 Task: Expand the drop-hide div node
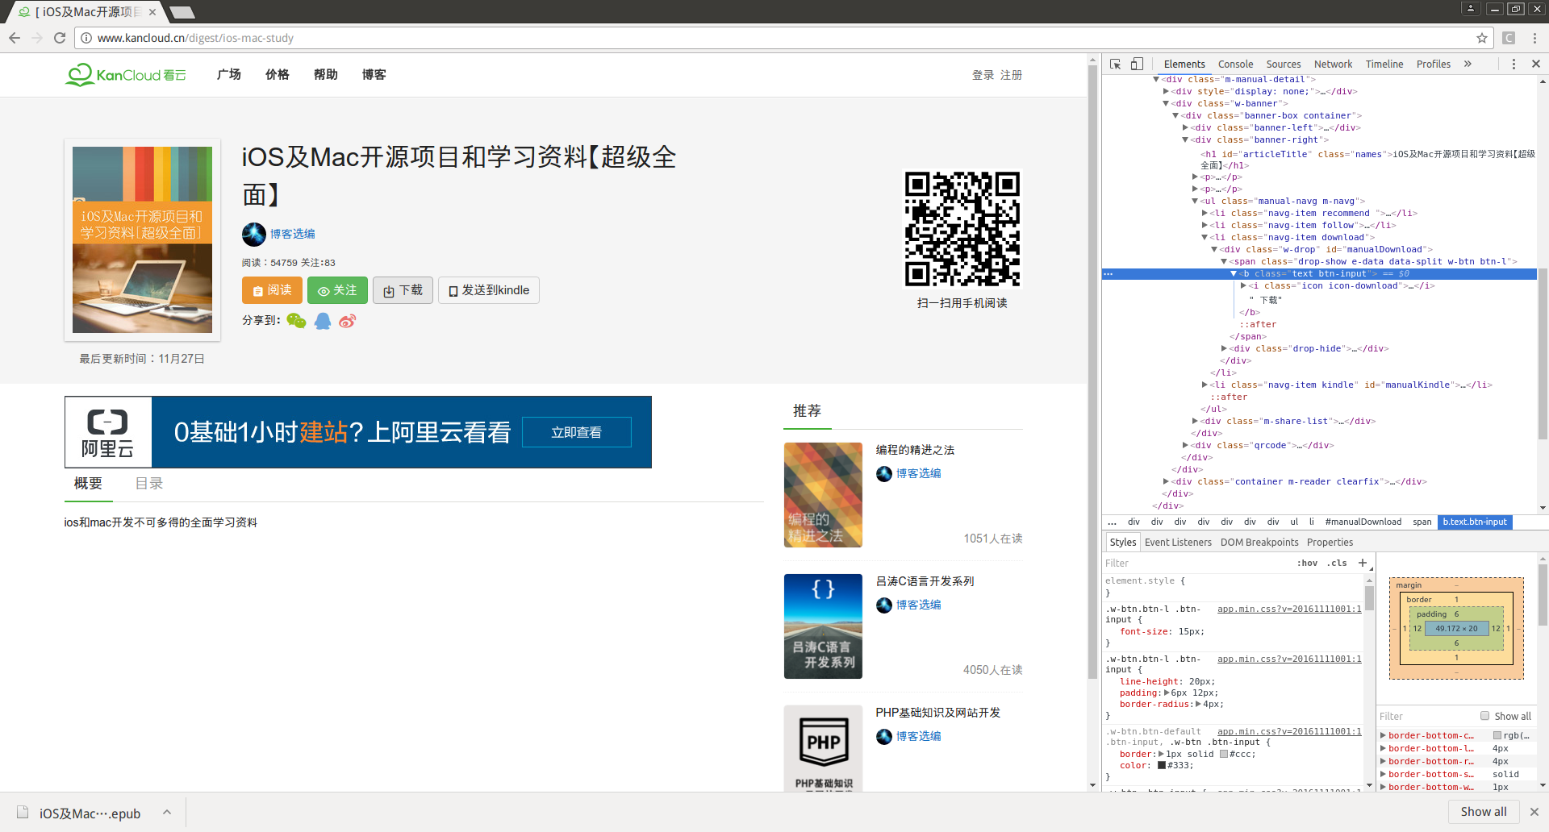pos(1224,348)
